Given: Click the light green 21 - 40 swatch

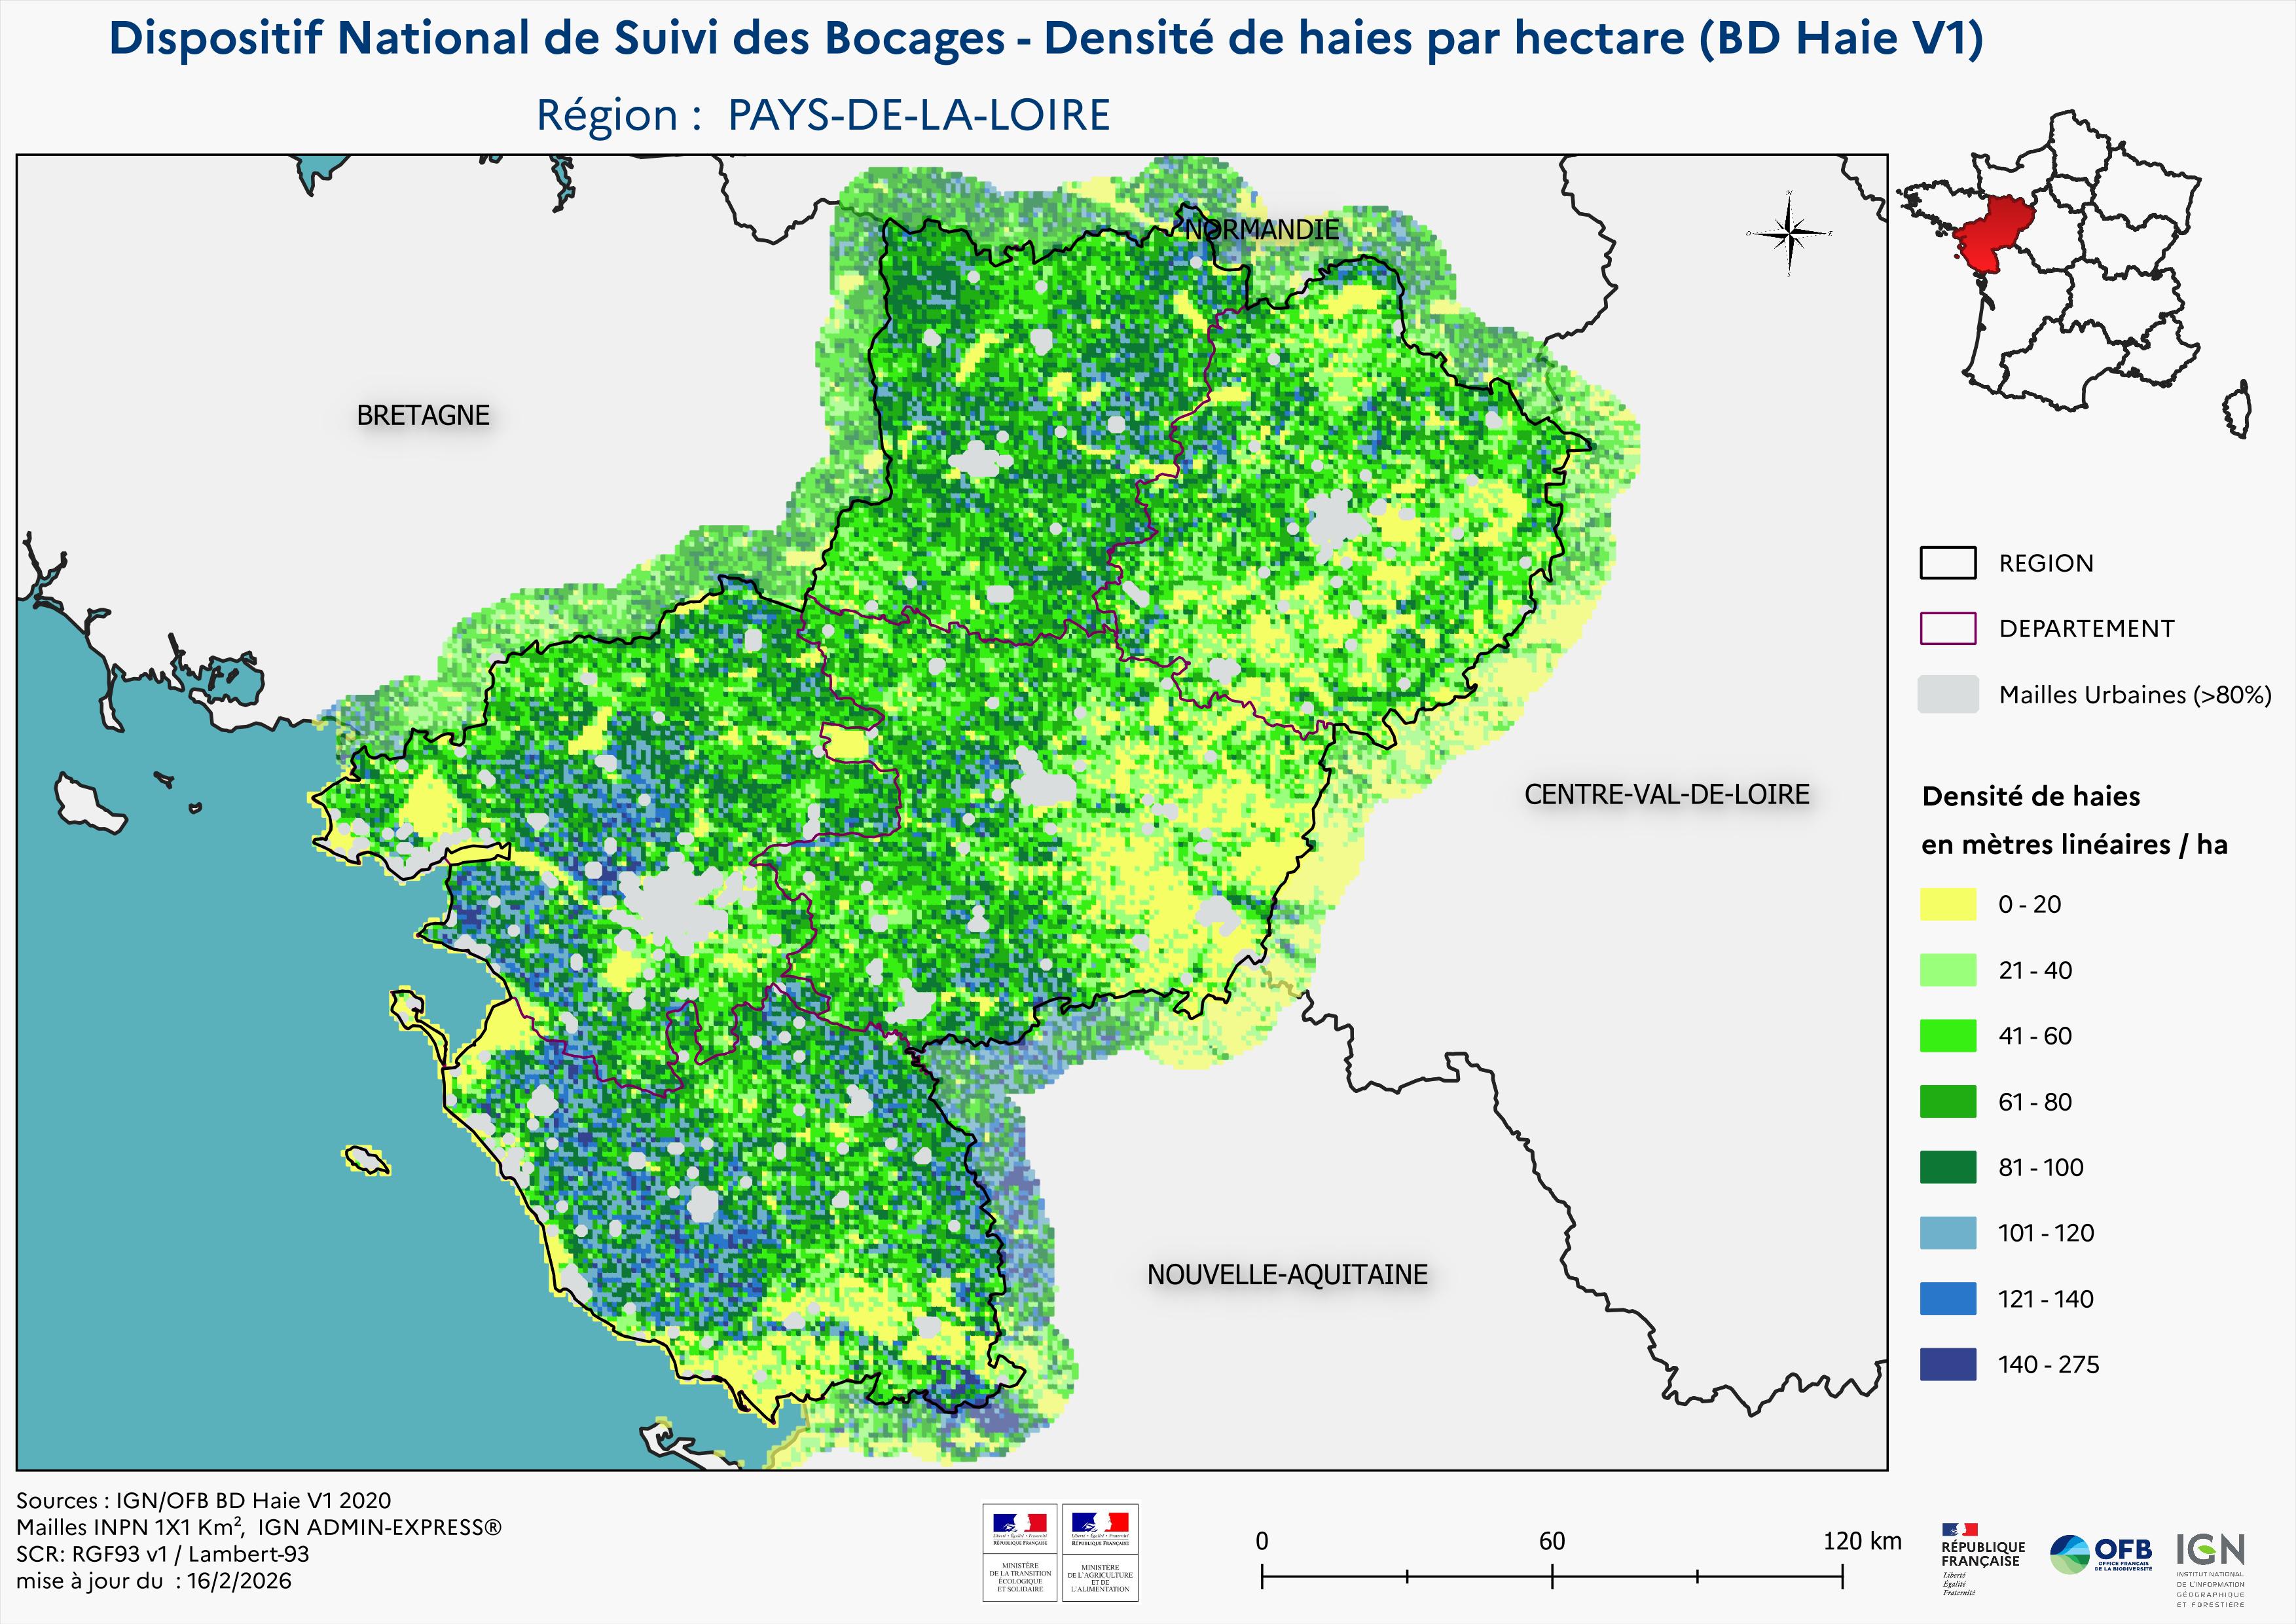Looking at the screenshot, I should click(1947, 970).
